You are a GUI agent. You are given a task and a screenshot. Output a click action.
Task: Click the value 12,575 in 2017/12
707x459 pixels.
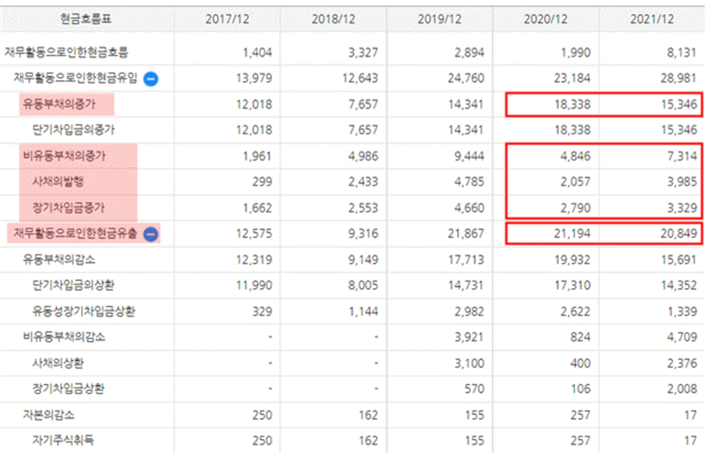pos(254,234)
